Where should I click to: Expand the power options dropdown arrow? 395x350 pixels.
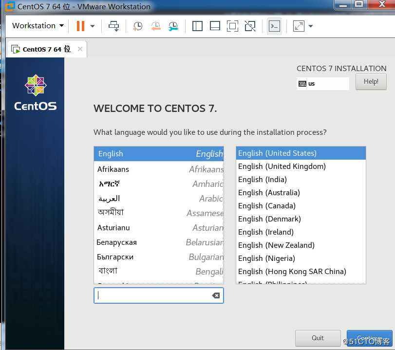[x=93, y=26]
